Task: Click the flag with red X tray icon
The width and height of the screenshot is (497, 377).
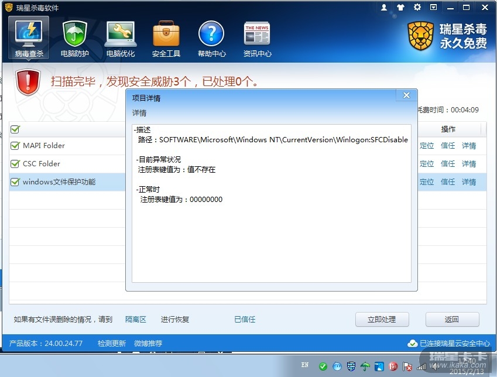Action: [x=407, y=366]
